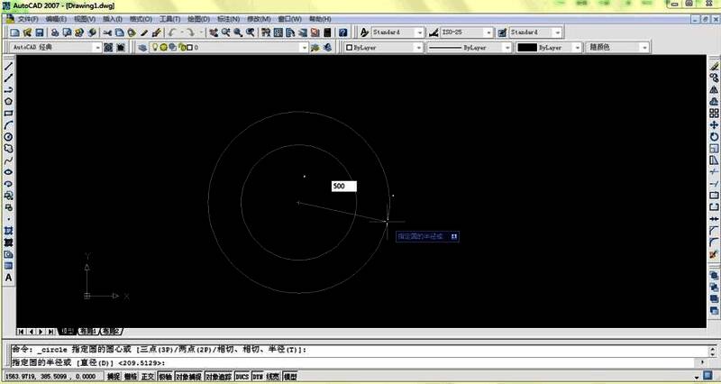Screen dimensions: 721x384
Task: Expand the ISO-25 dimension style dropdown
Action: tap(492, 32)
